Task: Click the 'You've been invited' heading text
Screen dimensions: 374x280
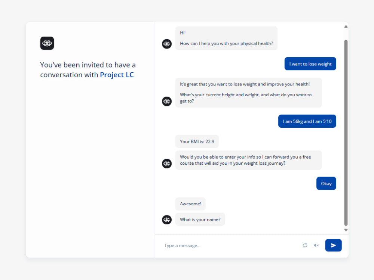Action: point(88,70)
